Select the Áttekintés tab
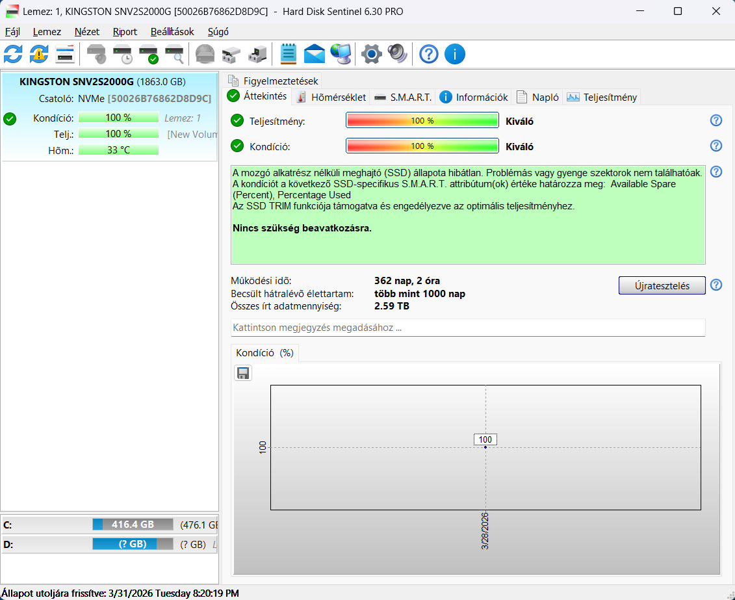The width and height of the screenshot is (735, 600). click(257, 96)
